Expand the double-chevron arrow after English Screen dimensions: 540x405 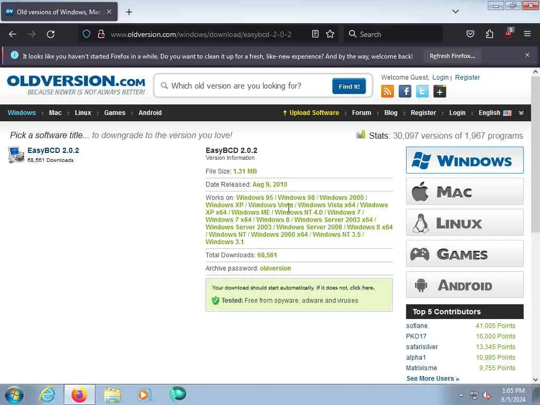coord(521,113)
